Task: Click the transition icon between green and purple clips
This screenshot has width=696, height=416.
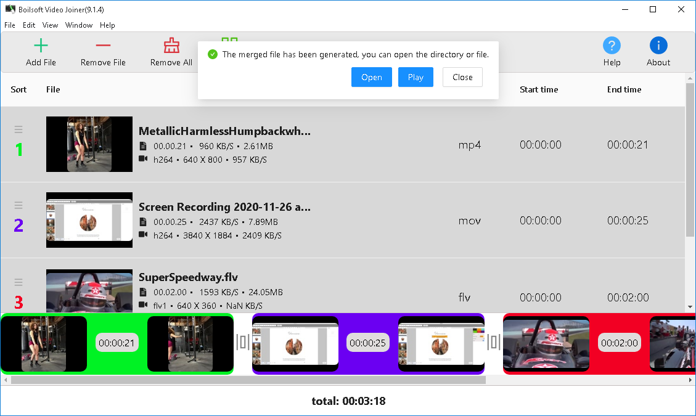Action: [x=243, y=342]
